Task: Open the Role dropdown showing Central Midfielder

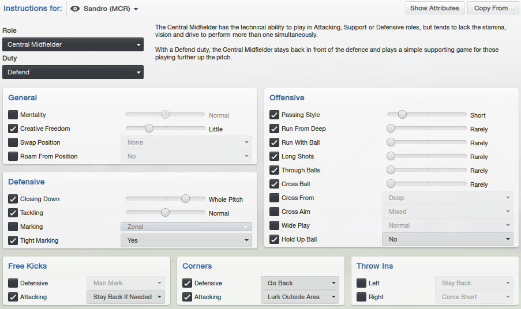Action: click(73, 44)
